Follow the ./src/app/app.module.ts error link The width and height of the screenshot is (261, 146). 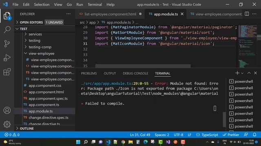106,84
